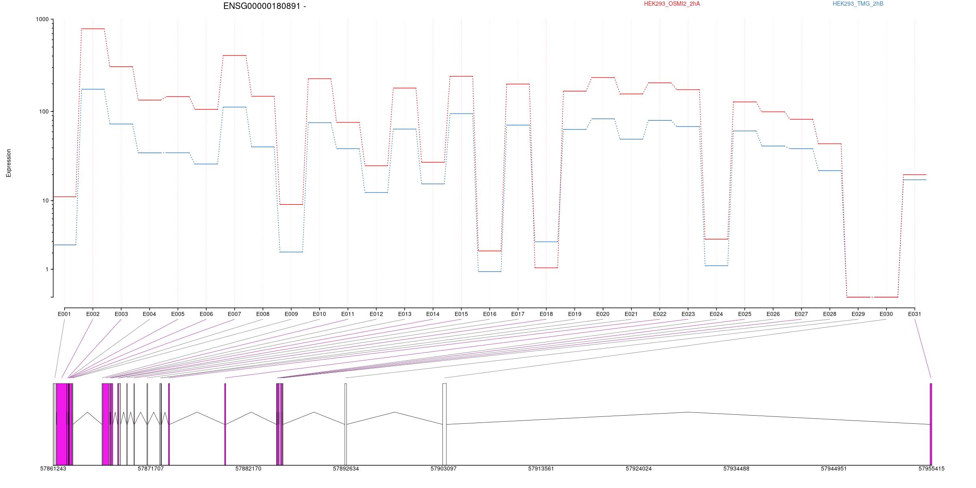Click exon label E003
This screenshot has width=976, height=488.
(121, 314)
